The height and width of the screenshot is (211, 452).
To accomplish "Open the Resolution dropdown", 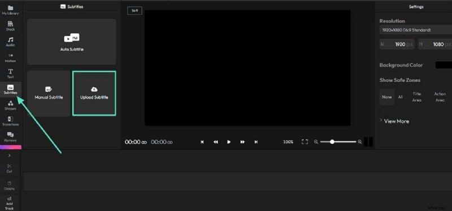I will (416, 30).
